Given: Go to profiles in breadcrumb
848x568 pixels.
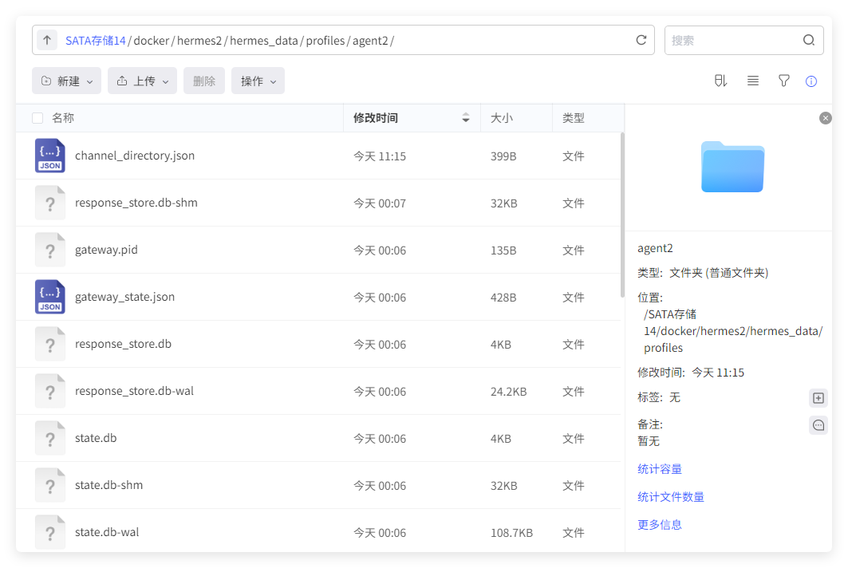Looking at the screenshot, I should (x=325, y=41).
